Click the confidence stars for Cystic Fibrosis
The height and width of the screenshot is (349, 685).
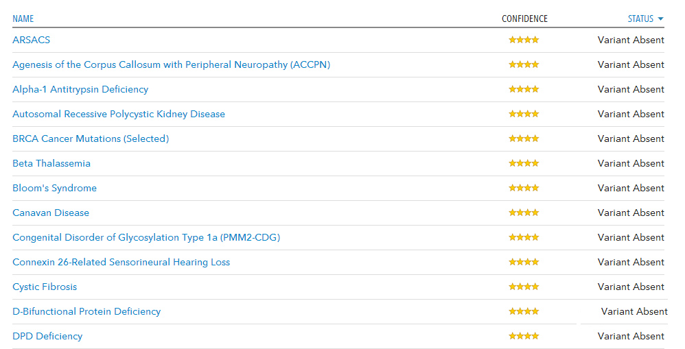click(524, 287)
